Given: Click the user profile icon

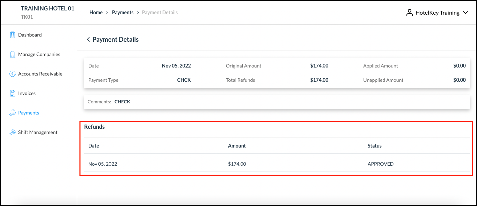Looking at the screenshot, I should tap(410, 13).
